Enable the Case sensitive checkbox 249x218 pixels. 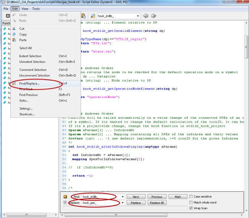191,197
